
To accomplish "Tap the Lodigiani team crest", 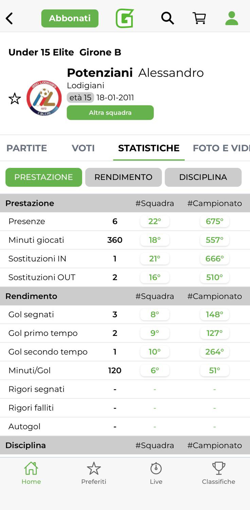I will tap(44, 98).
